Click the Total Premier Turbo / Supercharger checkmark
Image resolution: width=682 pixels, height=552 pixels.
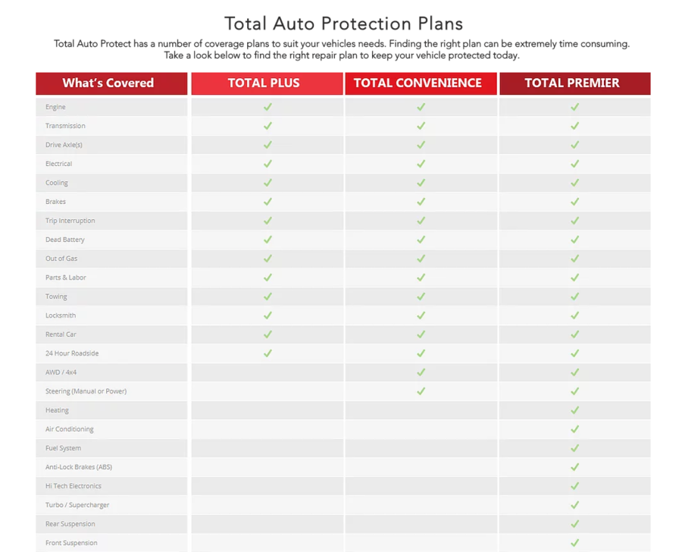tap(574, 505)
